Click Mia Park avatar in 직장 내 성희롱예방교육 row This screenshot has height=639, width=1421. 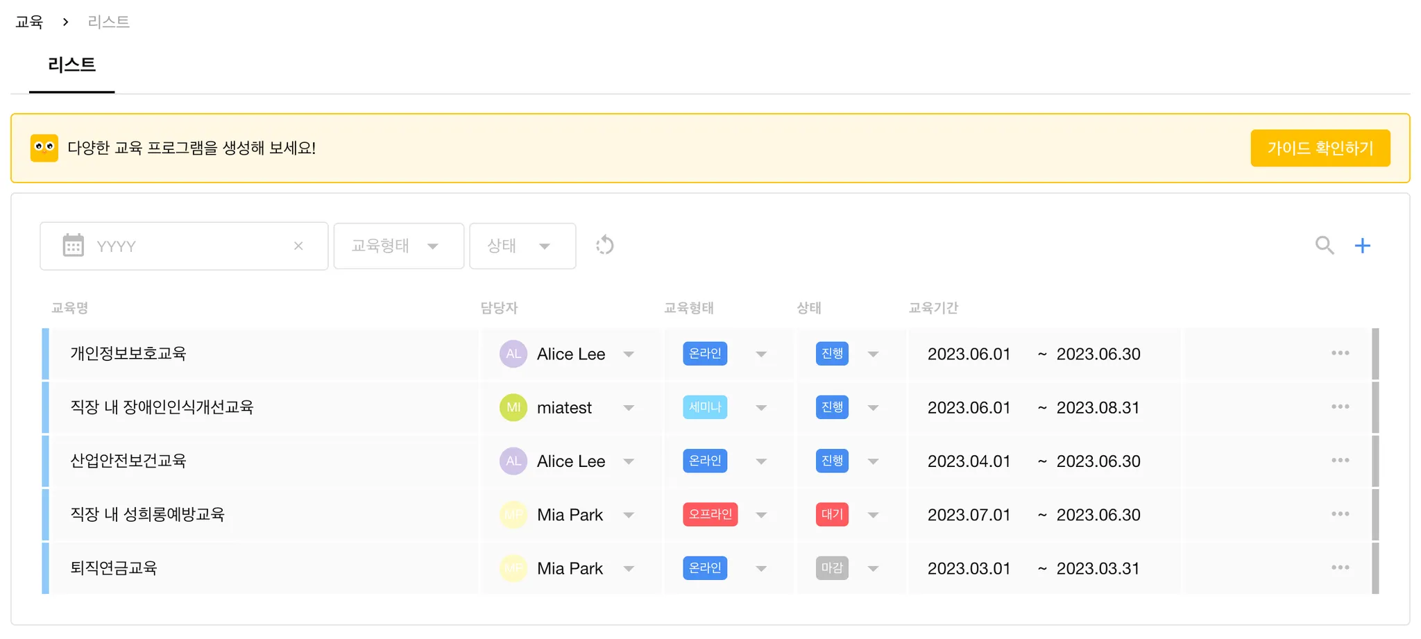[513, 515]
